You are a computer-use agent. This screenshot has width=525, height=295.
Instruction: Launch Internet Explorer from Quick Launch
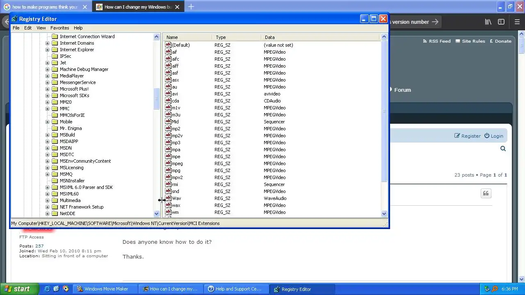pos(47,289)
